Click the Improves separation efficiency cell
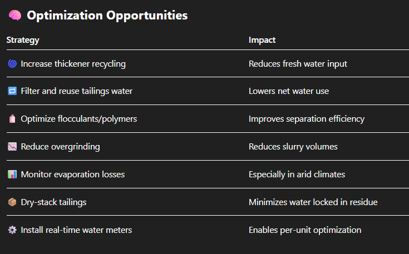Screen dimensions: 409x254 (307, 119)
